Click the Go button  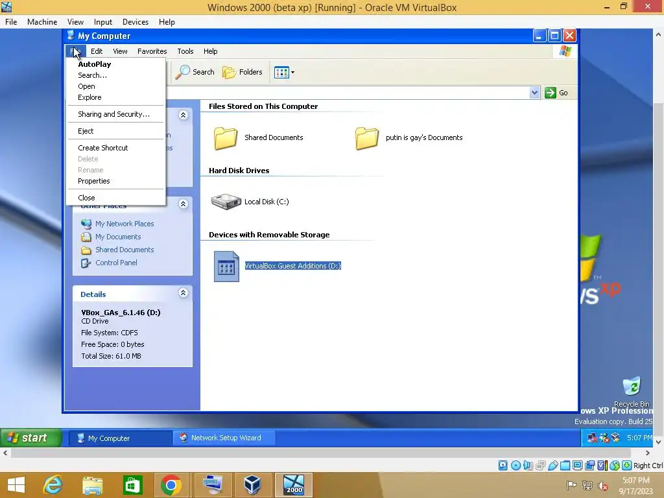click(x=557, y=93)
